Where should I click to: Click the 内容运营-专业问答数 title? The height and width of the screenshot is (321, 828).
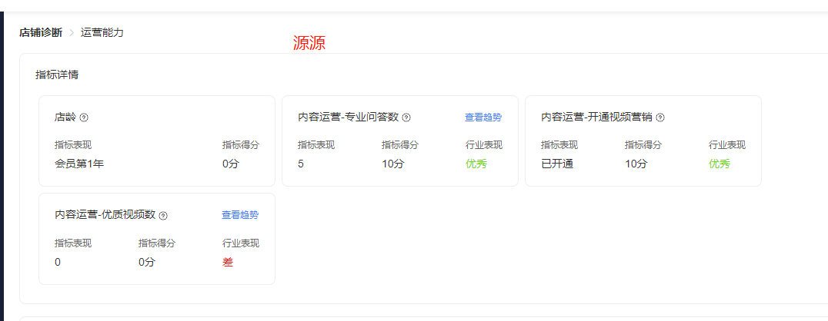pos(348,117)
